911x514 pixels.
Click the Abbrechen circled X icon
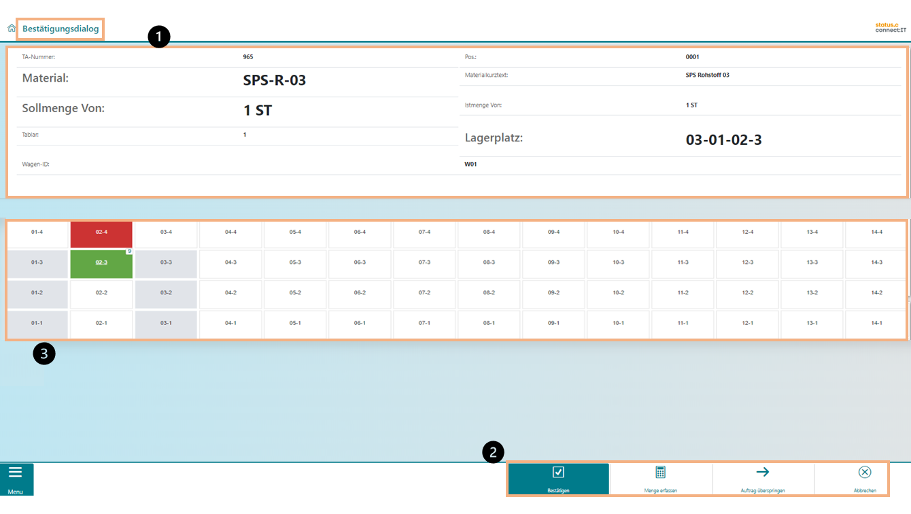(865, 473)
